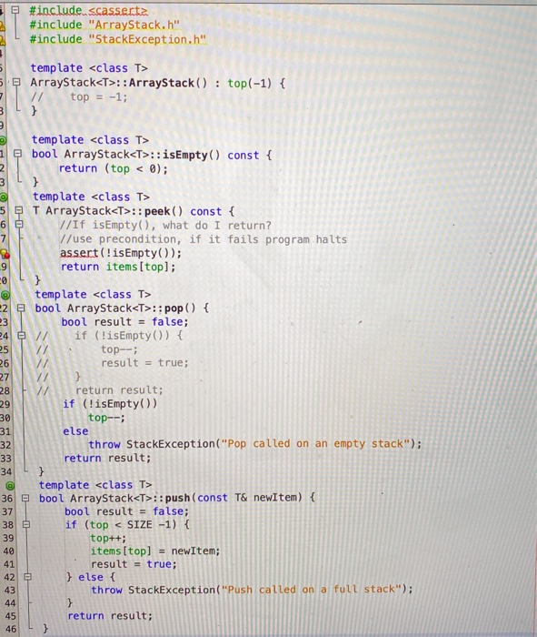Click the underlined 'assert' keyword
Screen dimensions: 537x637
[79, 253]
